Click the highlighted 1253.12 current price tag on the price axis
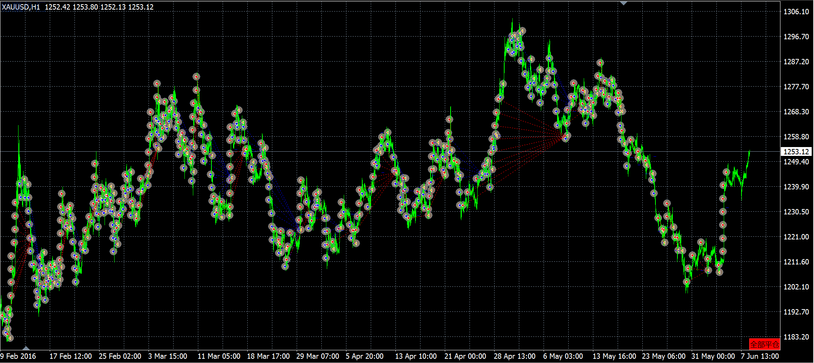This screenshot has width=814, height=363. pyautogui.click(x=796, y=152)
